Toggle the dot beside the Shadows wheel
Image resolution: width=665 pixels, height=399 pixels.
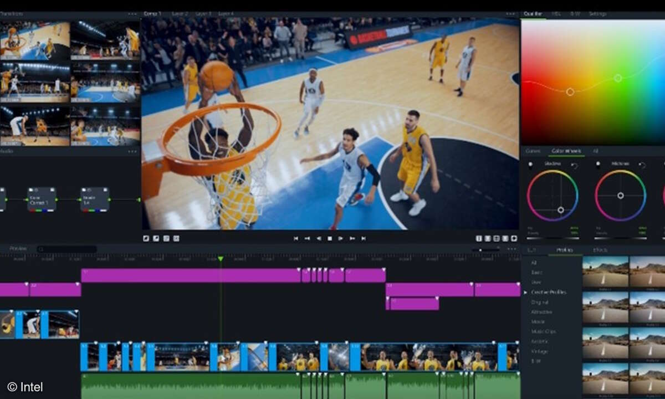(530, 165)
